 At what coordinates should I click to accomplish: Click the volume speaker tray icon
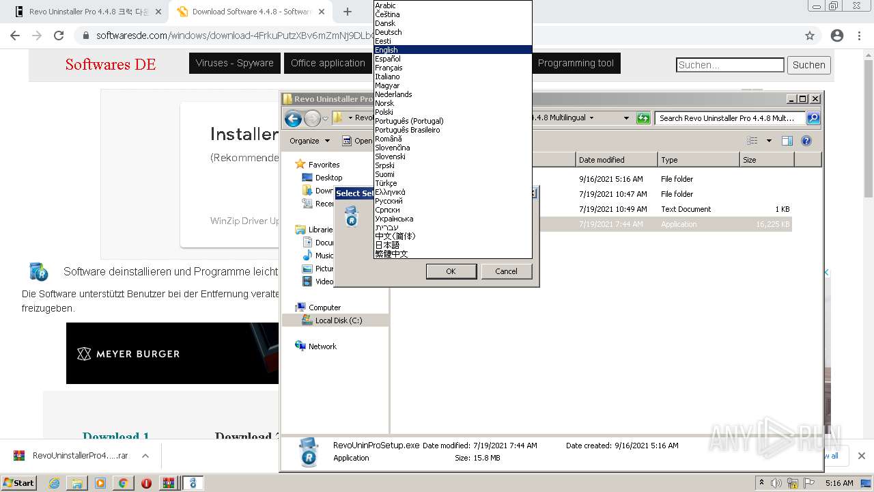click(776, 483)
